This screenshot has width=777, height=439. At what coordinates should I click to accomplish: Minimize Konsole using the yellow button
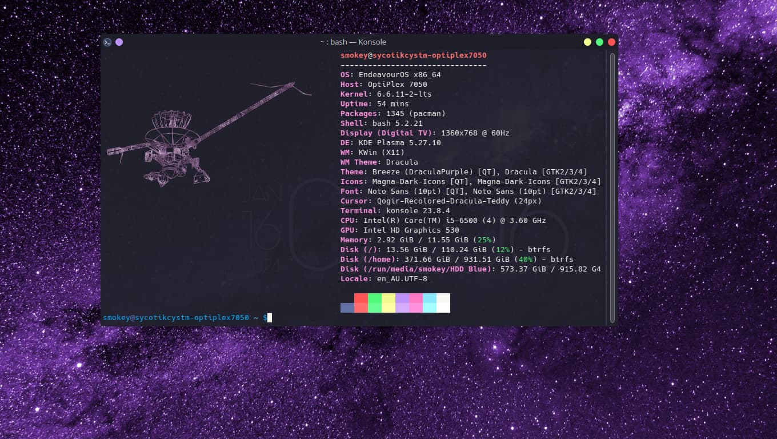tap(587, 42)
